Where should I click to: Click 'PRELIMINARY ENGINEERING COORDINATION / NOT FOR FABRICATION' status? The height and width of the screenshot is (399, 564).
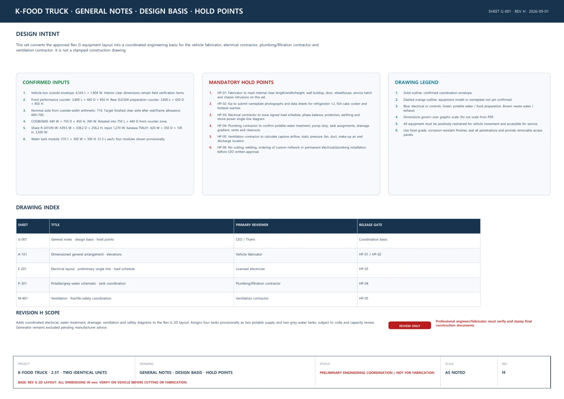[x=377, y=373]
